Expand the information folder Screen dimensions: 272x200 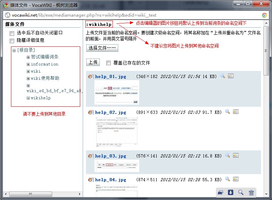click(28, 65)
